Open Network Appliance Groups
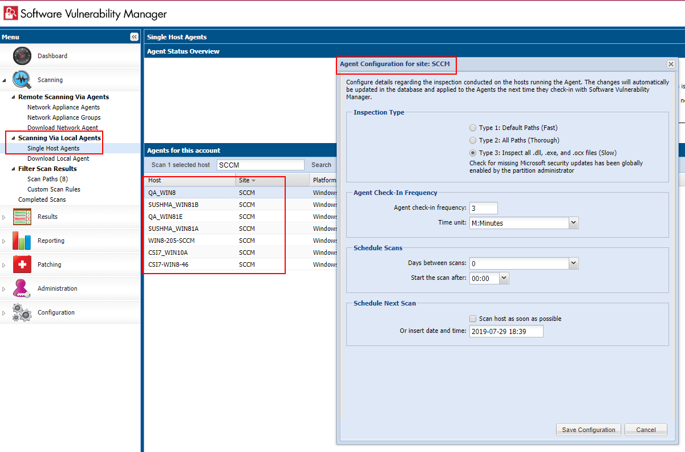685x452 pixels. click(x=64, y=117)
